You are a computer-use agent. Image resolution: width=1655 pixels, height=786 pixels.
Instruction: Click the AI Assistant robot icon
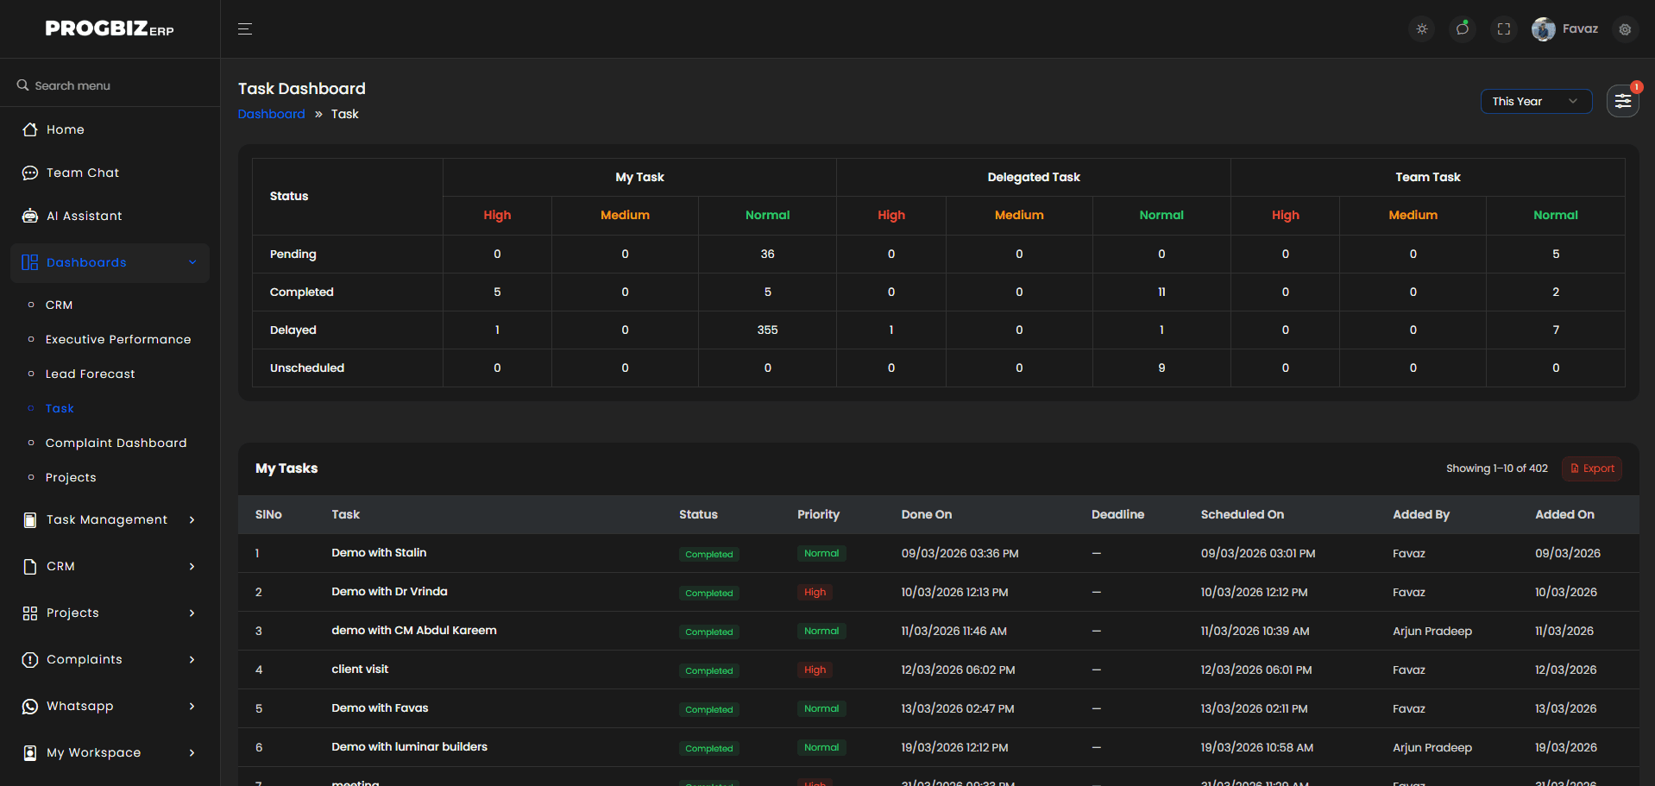pyautogui.click(x=30, y=216)
